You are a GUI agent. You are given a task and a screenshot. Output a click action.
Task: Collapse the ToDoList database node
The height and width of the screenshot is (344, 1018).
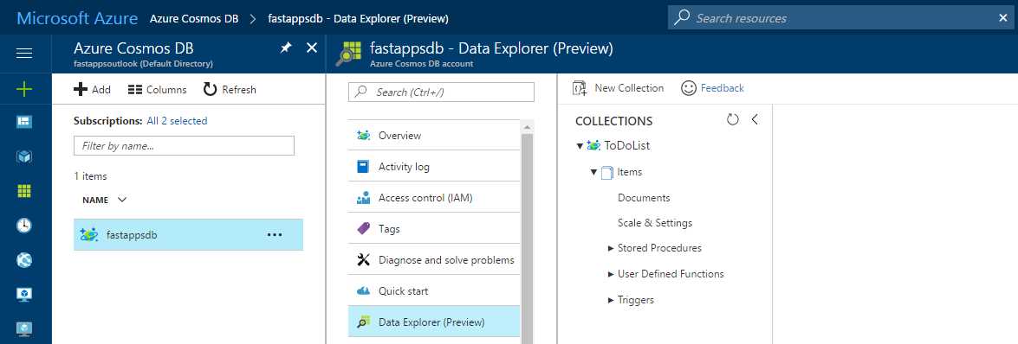tap(580, 146)
